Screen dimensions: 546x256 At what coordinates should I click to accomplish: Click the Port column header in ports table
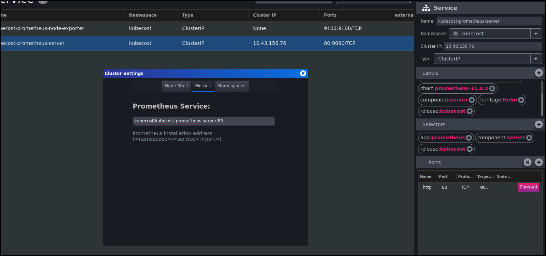click(443, 176)
